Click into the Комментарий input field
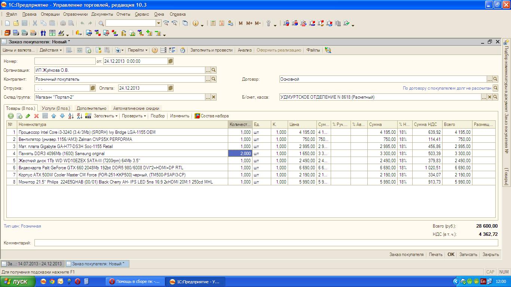Screen dimensions: 511x287 (x=266, y=243)
